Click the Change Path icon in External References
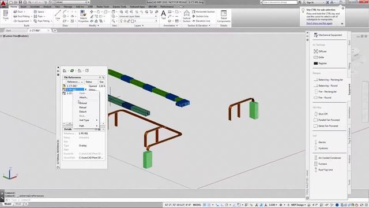This screenshot has height=208, width=369. (80, 70)
